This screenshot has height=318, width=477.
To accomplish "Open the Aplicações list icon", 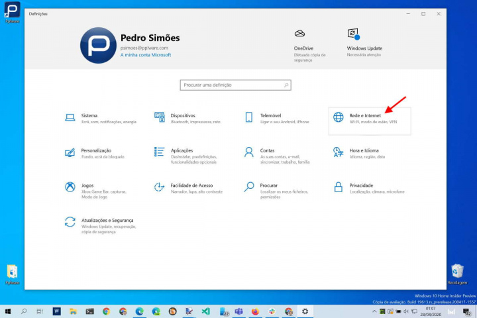I will 159,152.
